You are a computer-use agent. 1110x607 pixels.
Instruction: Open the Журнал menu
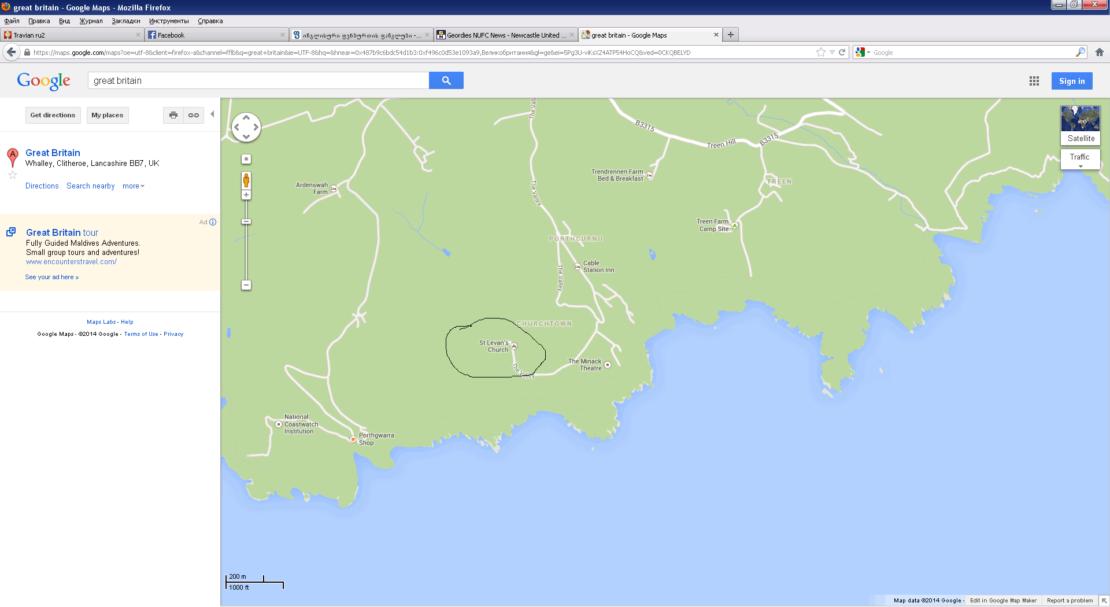[x=91, y=21]
